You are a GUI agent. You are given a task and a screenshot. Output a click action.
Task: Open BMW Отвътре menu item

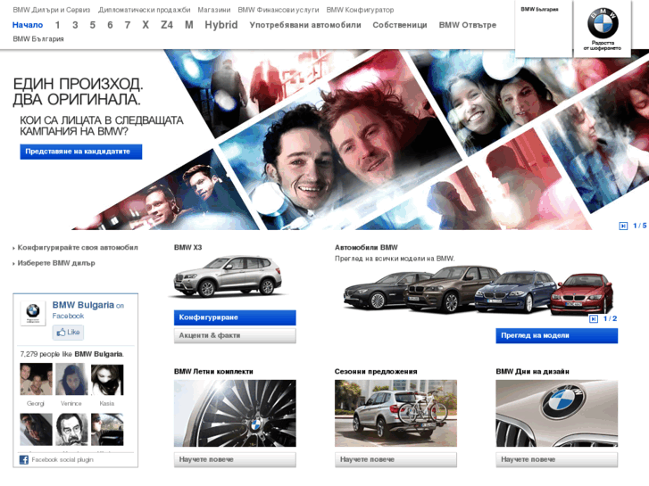tap(467, 25)
